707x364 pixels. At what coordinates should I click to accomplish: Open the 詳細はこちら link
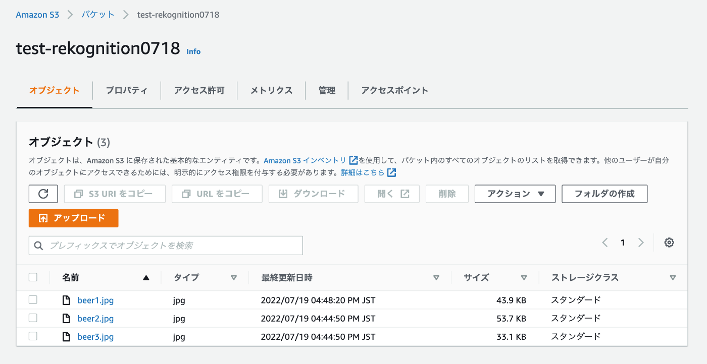point(363,173)
